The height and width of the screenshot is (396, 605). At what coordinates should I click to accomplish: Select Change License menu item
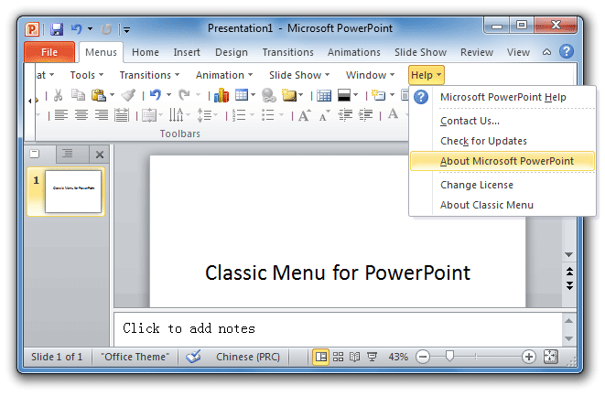click(x=503, y=185)
